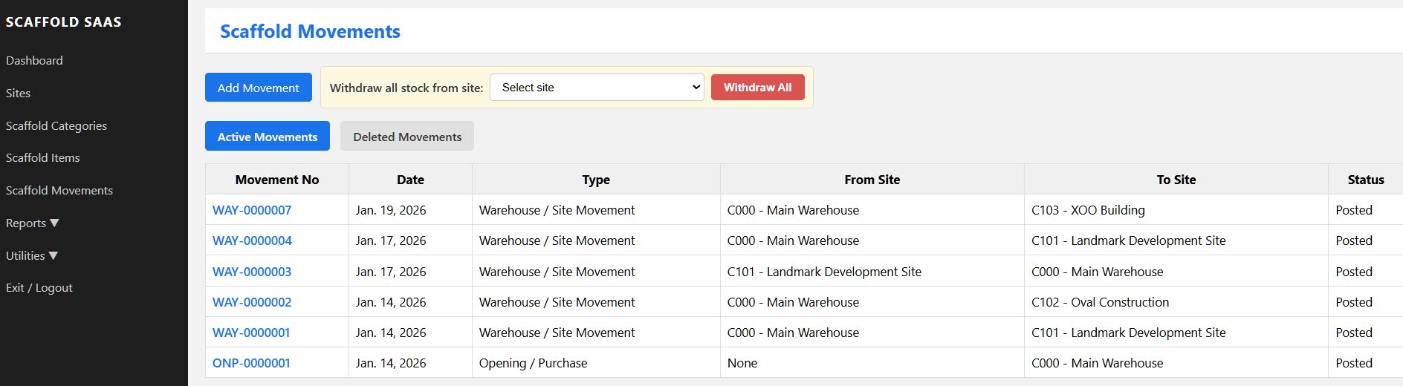Switch to Active Movements tab
This screenshot has height=386, width=1403.
(268, 137)
